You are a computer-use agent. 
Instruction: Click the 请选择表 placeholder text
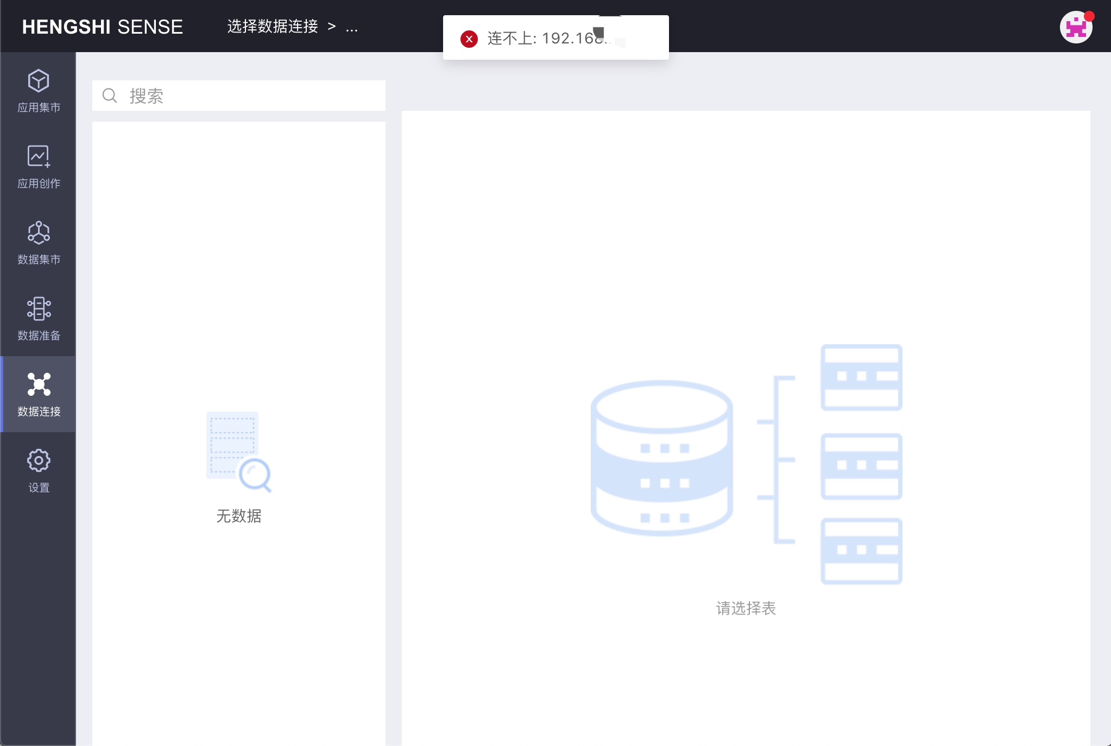click(746, 608)
